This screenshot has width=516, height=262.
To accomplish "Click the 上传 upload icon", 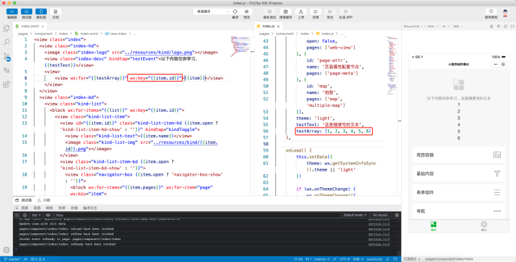I will [x=301, y=12].
